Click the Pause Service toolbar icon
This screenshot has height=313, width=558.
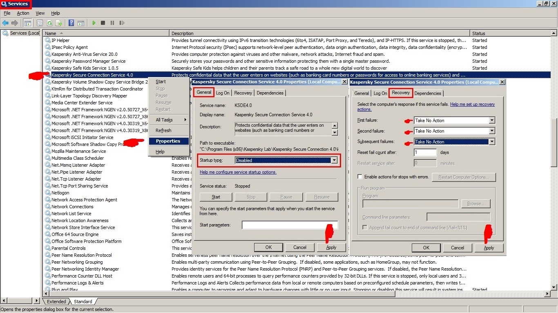(x=112, y=23)
